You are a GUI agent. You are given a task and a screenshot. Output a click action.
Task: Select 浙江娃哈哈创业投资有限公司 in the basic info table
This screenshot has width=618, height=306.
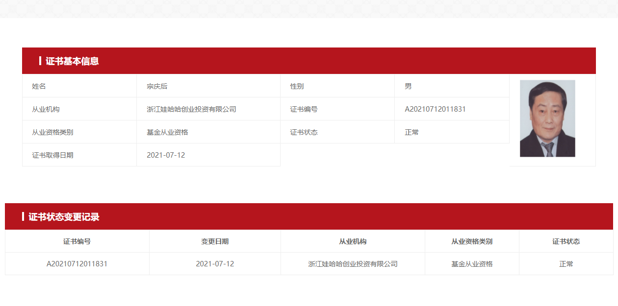coord(191,109)
